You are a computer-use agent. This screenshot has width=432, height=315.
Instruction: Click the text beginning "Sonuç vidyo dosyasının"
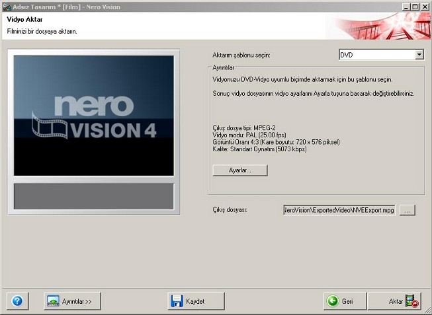point(314,94)
